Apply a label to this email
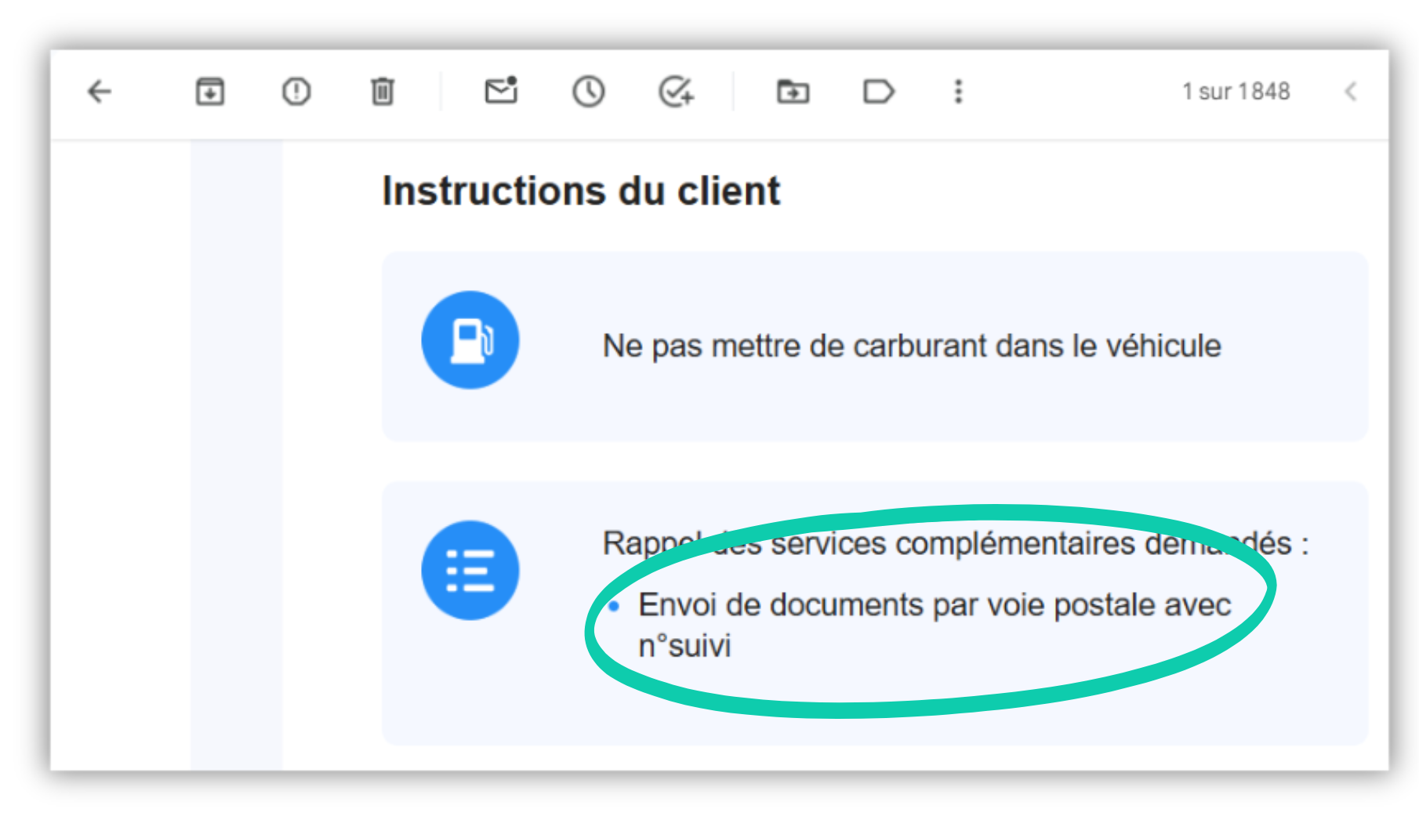Image resolution: width=1419 pixels, height=827 pixels. click(878, 92)
